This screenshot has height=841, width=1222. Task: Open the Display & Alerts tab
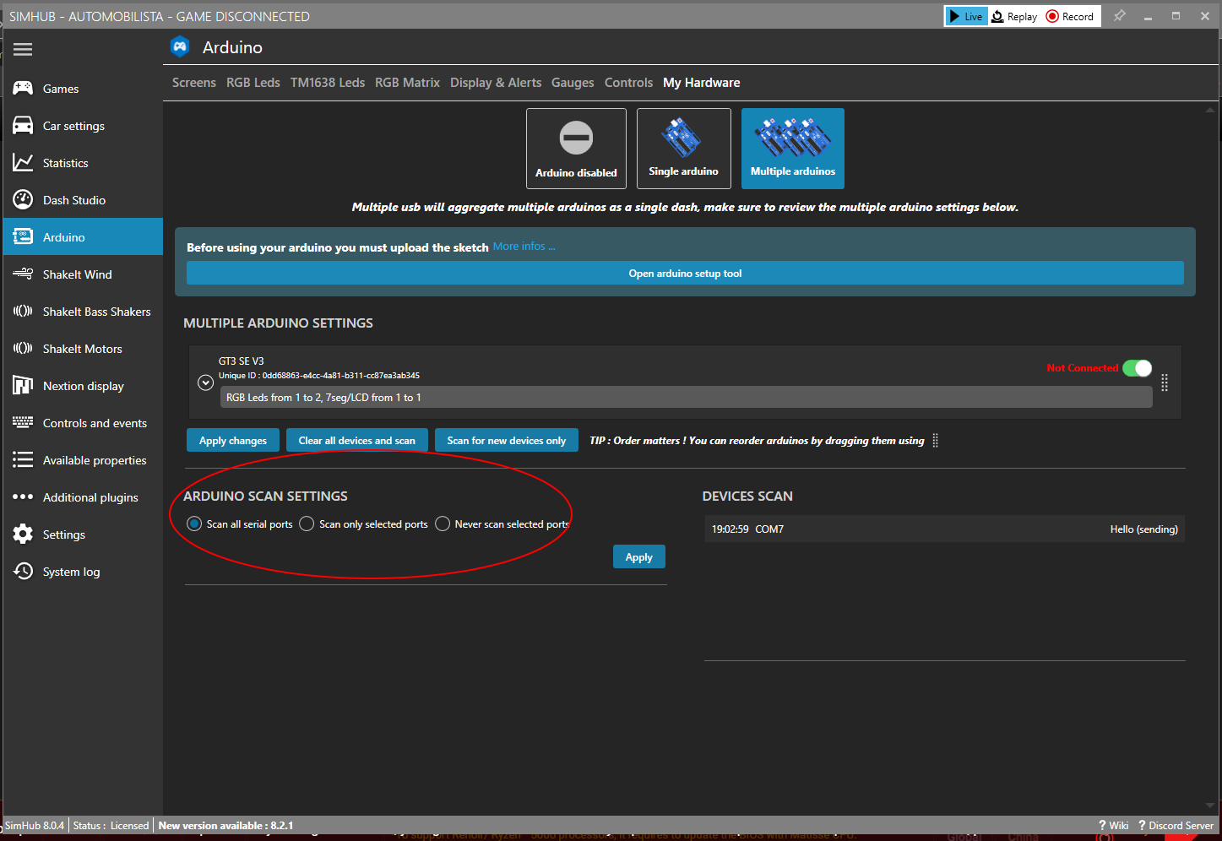(x=496, y=83)
